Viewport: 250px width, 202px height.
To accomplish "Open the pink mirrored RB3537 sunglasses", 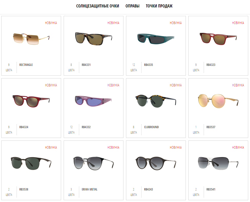I will click(218, 101).
